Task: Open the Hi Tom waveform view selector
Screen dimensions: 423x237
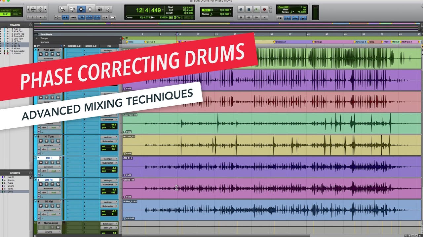Action: pos(49,145)
